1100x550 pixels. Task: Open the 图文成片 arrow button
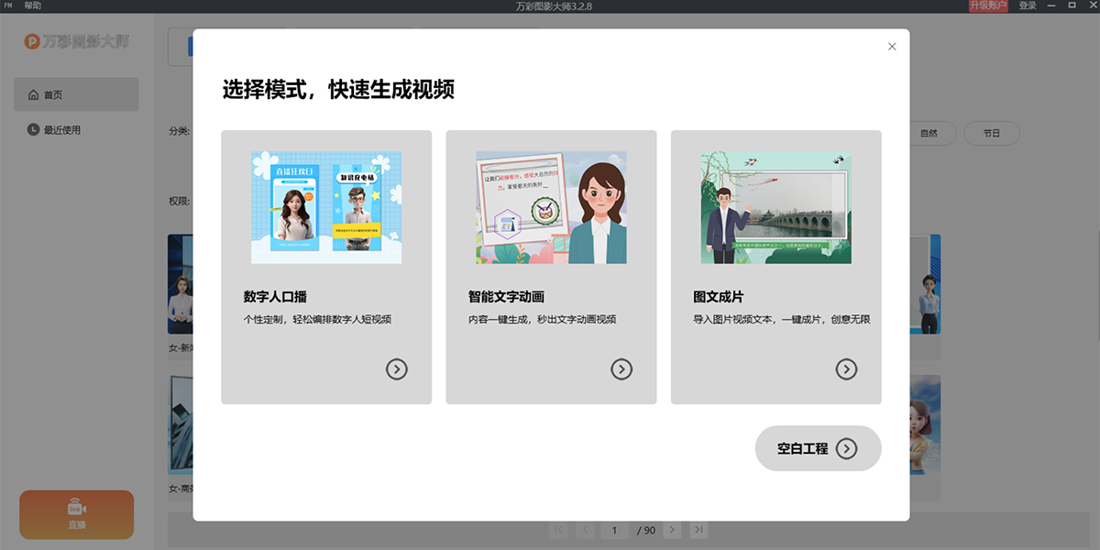coord(846,369)
